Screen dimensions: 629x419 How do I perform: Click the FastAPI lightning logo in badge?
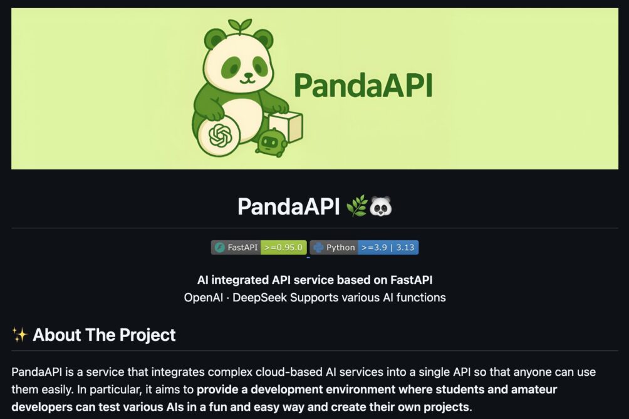coord(219,248)
